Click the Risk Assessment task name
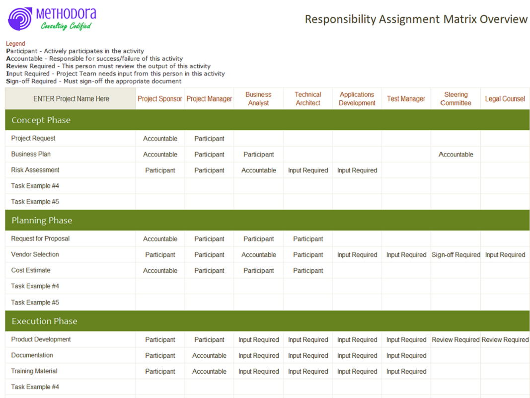Screen dimensions: 530x398 tap(35, 170)
